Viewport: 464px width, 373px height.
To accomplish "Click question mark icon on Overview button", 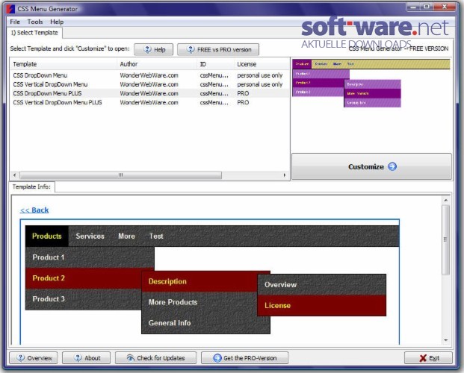I will point(21,358).
